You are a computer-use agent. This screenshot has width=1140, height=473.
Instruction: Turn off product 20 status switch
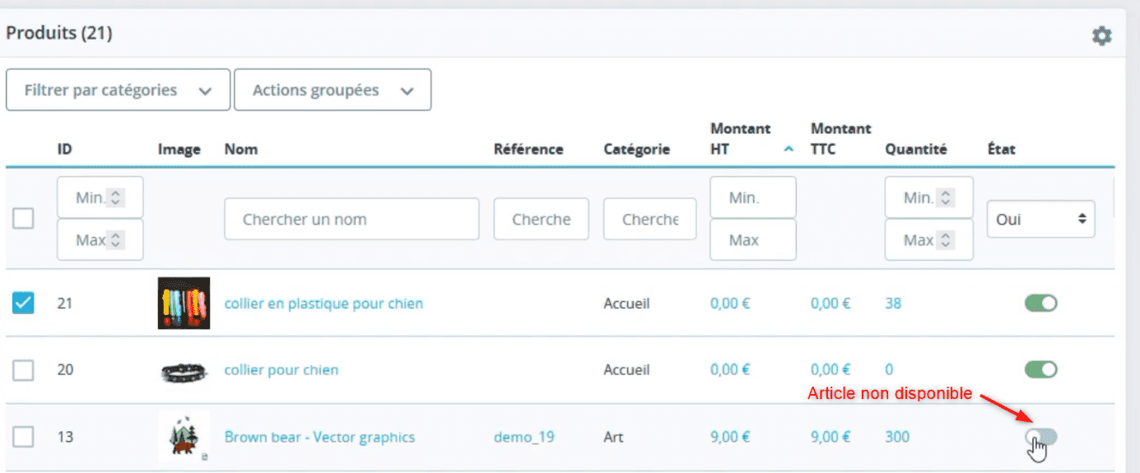(1041, 369)
